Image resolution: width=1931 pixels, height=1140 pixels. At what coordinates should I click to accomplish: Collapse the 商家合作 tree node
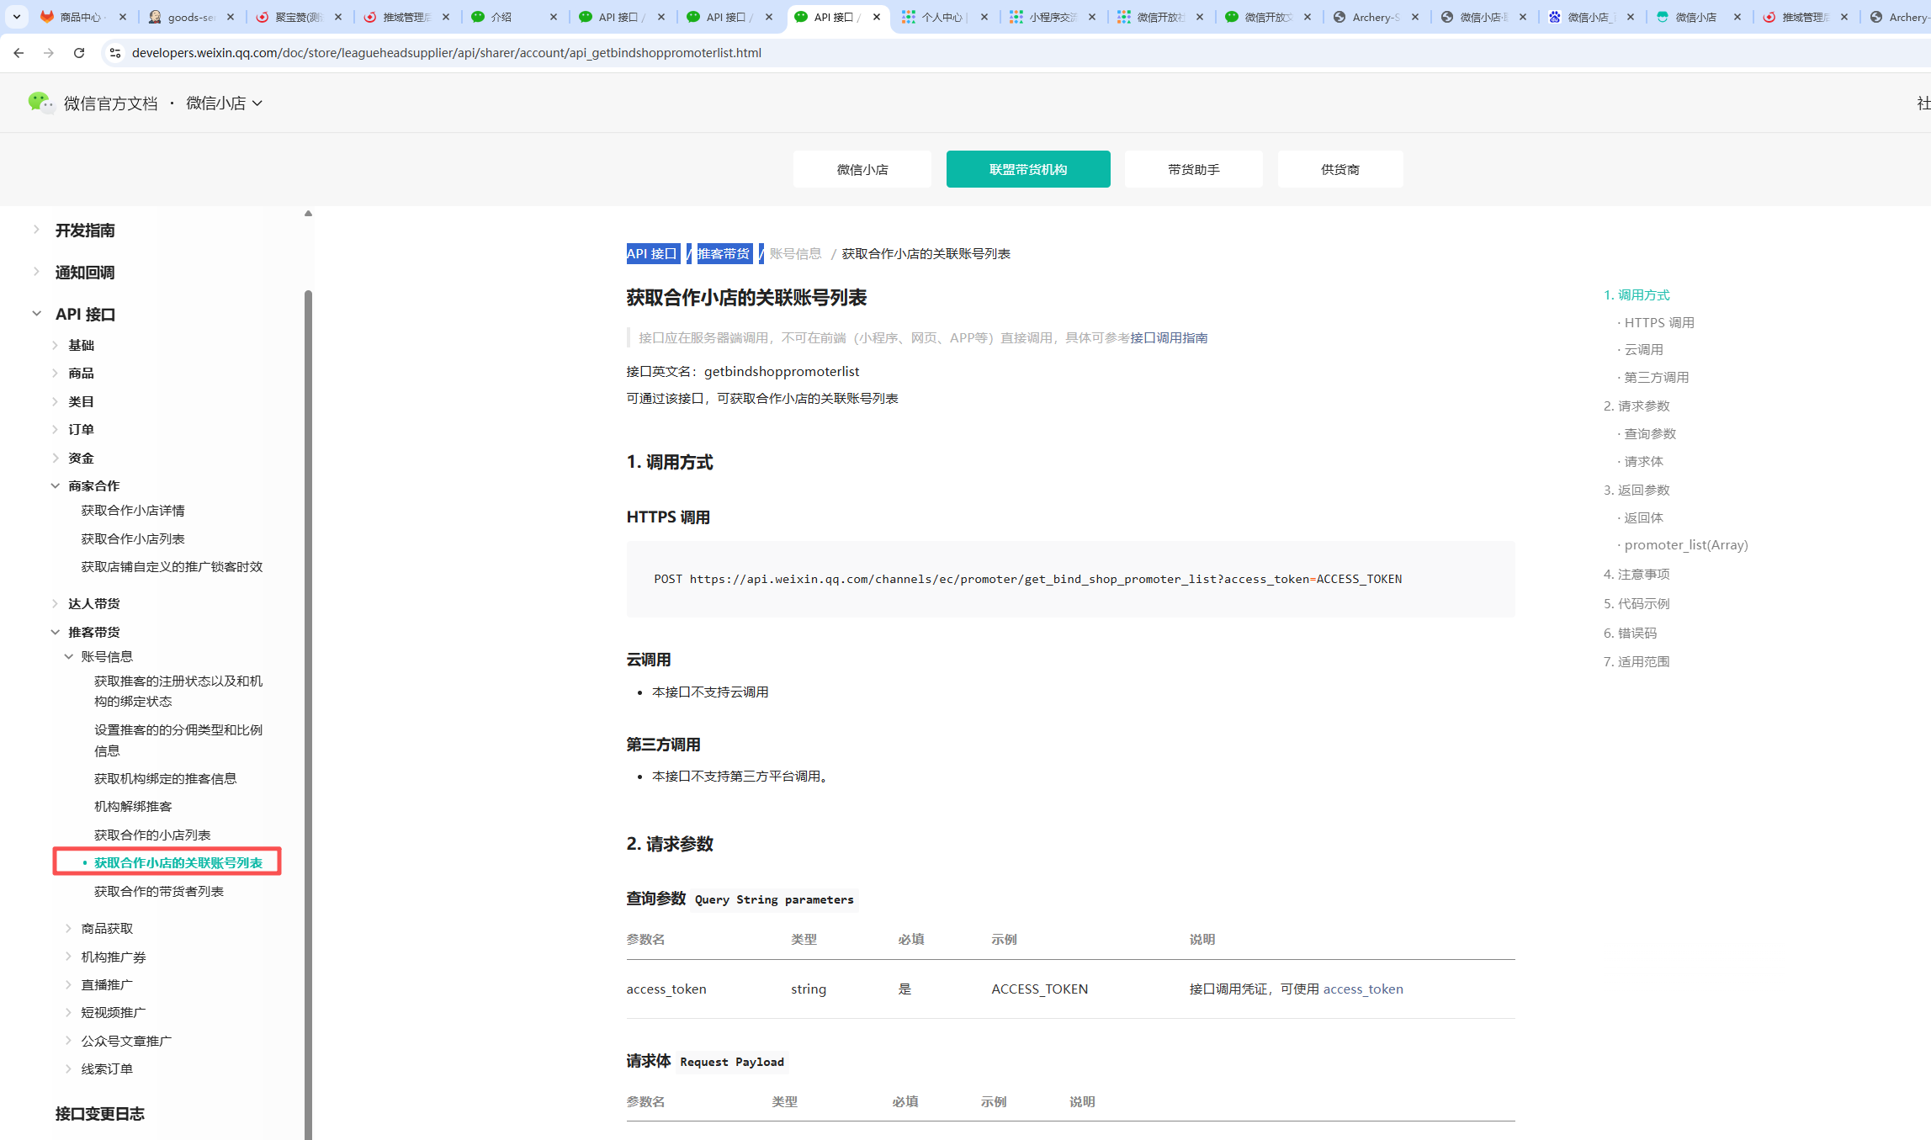[x=56, y=486]
